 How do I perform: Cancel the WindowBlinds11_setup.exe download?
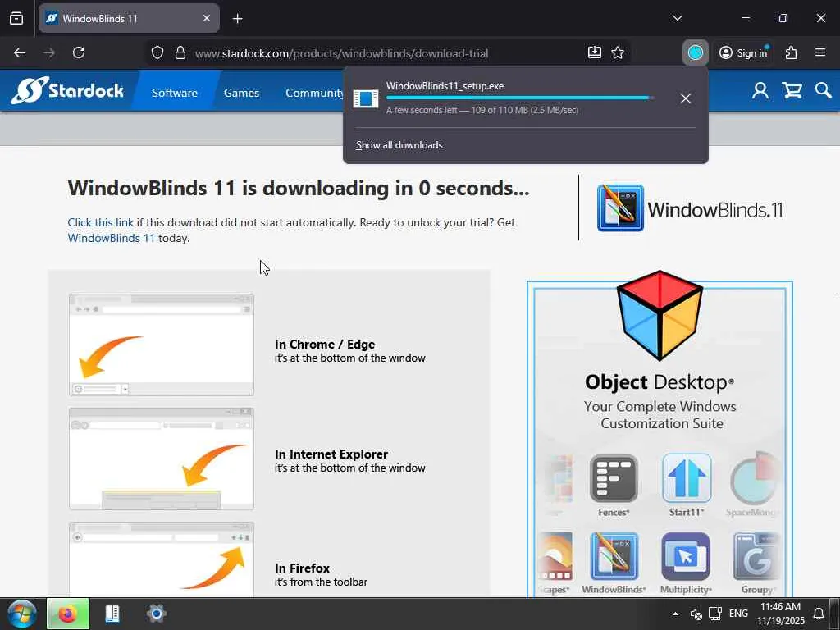[x=686, y=98]
